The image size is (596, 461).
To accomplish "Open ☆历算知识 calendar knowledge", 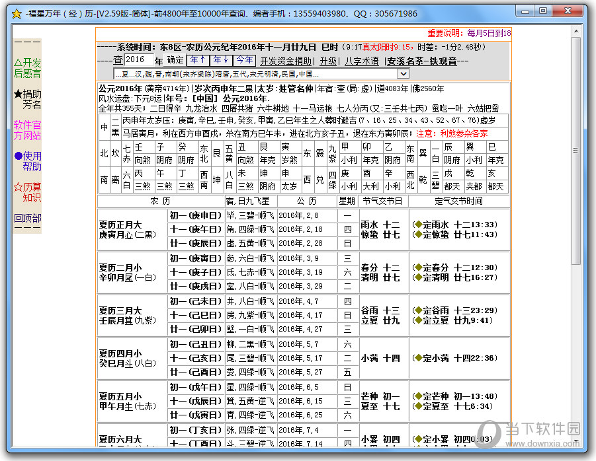I will point(27,192).
